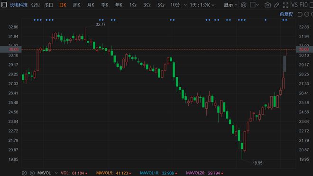Click the 30.68 price marker on right axis
The image size is (313, 176).
tap(304, 49)
